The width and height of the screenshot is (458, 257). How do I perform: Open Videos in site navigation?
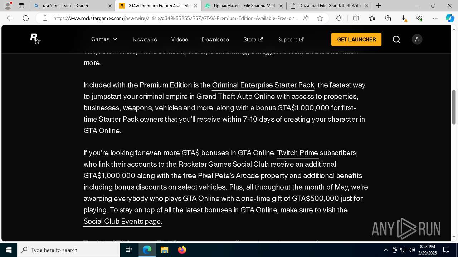pos(179,39)
